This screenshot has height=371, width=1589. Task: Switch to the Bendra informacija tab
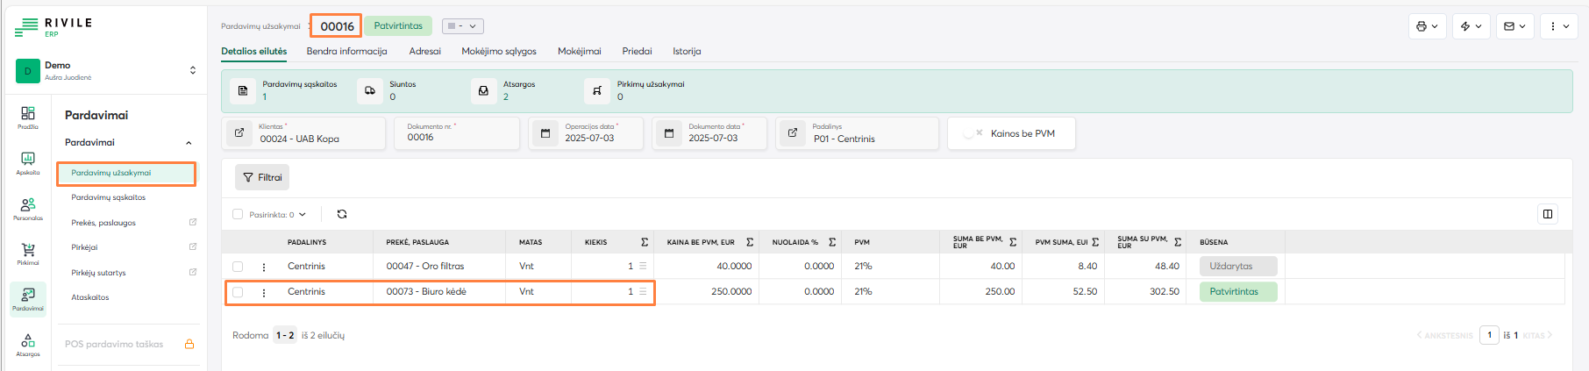pyautogui.click(x=346, y=51)
